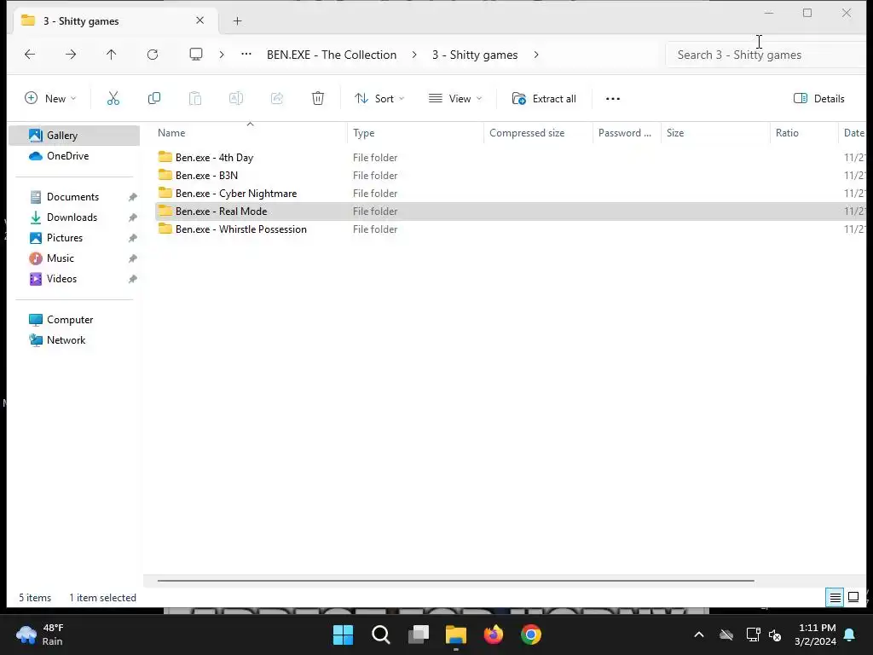Click the Copy icon in toolbar
873x655 pixels.
[154, 99]
